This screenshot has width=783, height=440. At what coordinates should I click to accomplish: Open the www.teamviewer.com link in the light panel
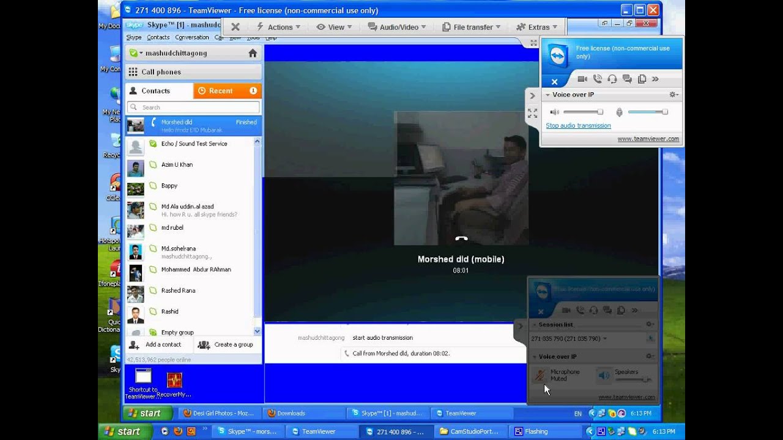[x=648, y=139]
